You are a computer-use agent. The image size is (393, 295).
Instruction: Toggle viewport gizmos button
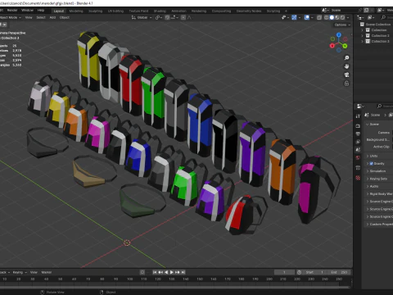[294, 17]
